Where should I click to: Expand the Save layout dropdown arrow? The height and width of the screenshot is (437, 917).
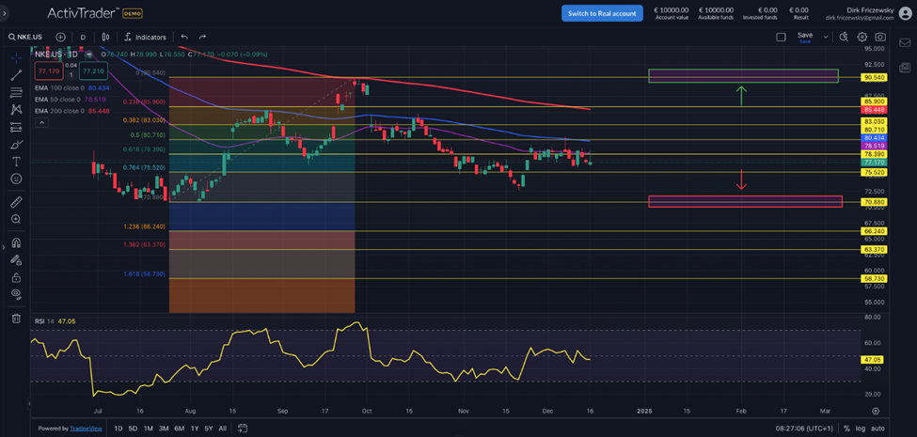click(826, 38)
